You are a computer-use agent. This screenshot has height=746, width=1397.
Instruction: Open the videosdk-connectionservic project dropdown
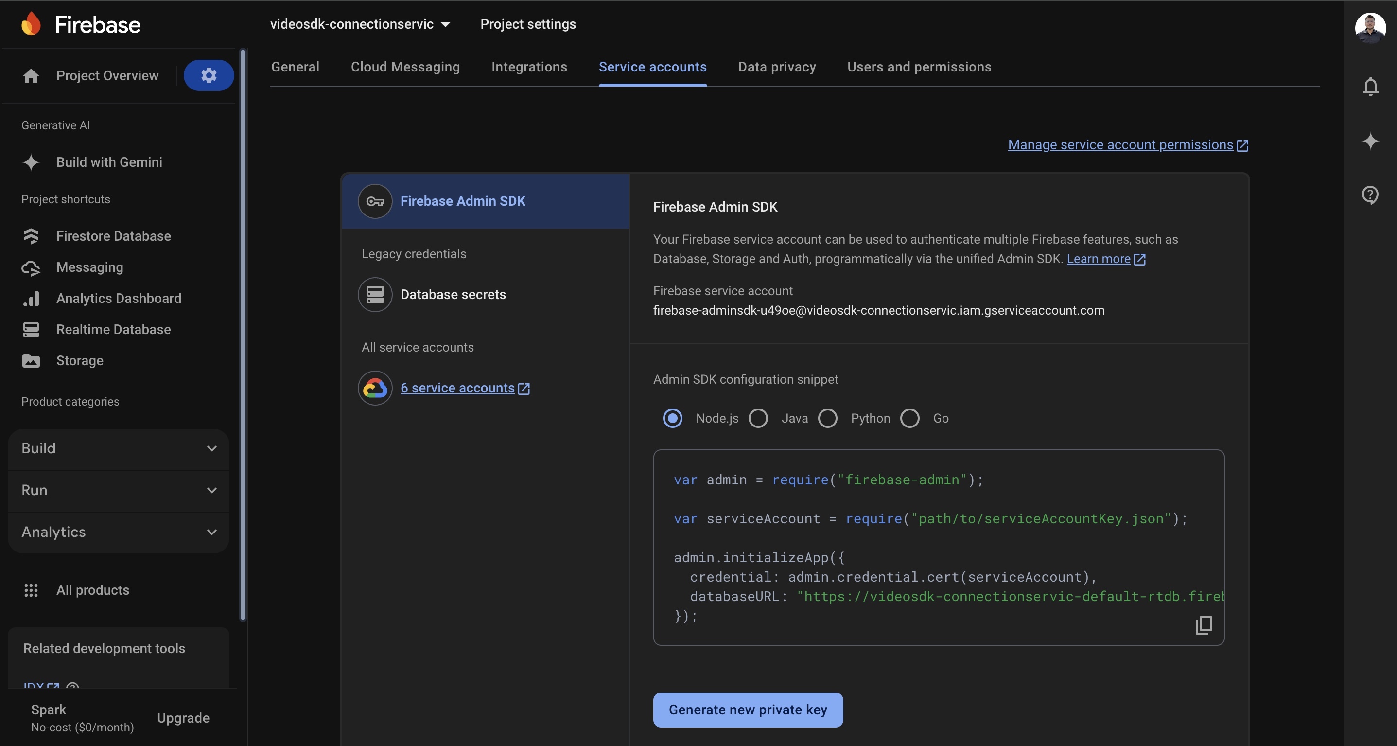tap(360, 24)
